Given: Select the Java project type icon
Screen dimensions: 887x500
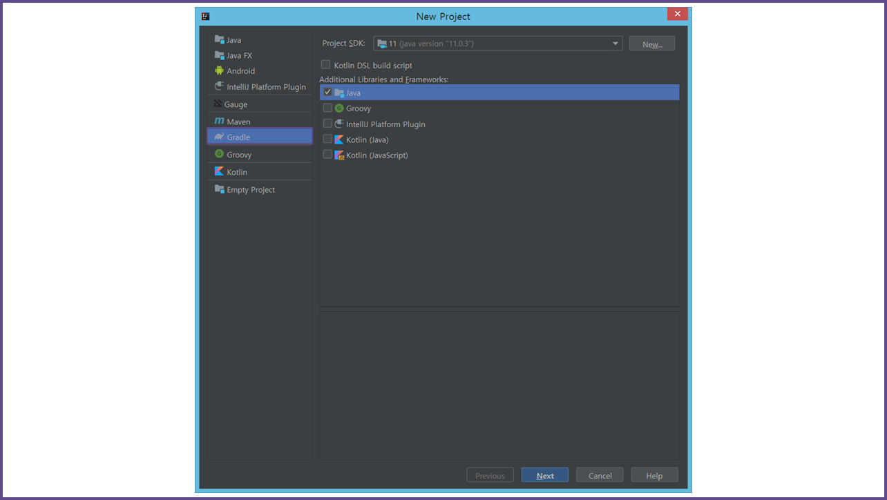Looking at the screenshot, I should point(219,39).
